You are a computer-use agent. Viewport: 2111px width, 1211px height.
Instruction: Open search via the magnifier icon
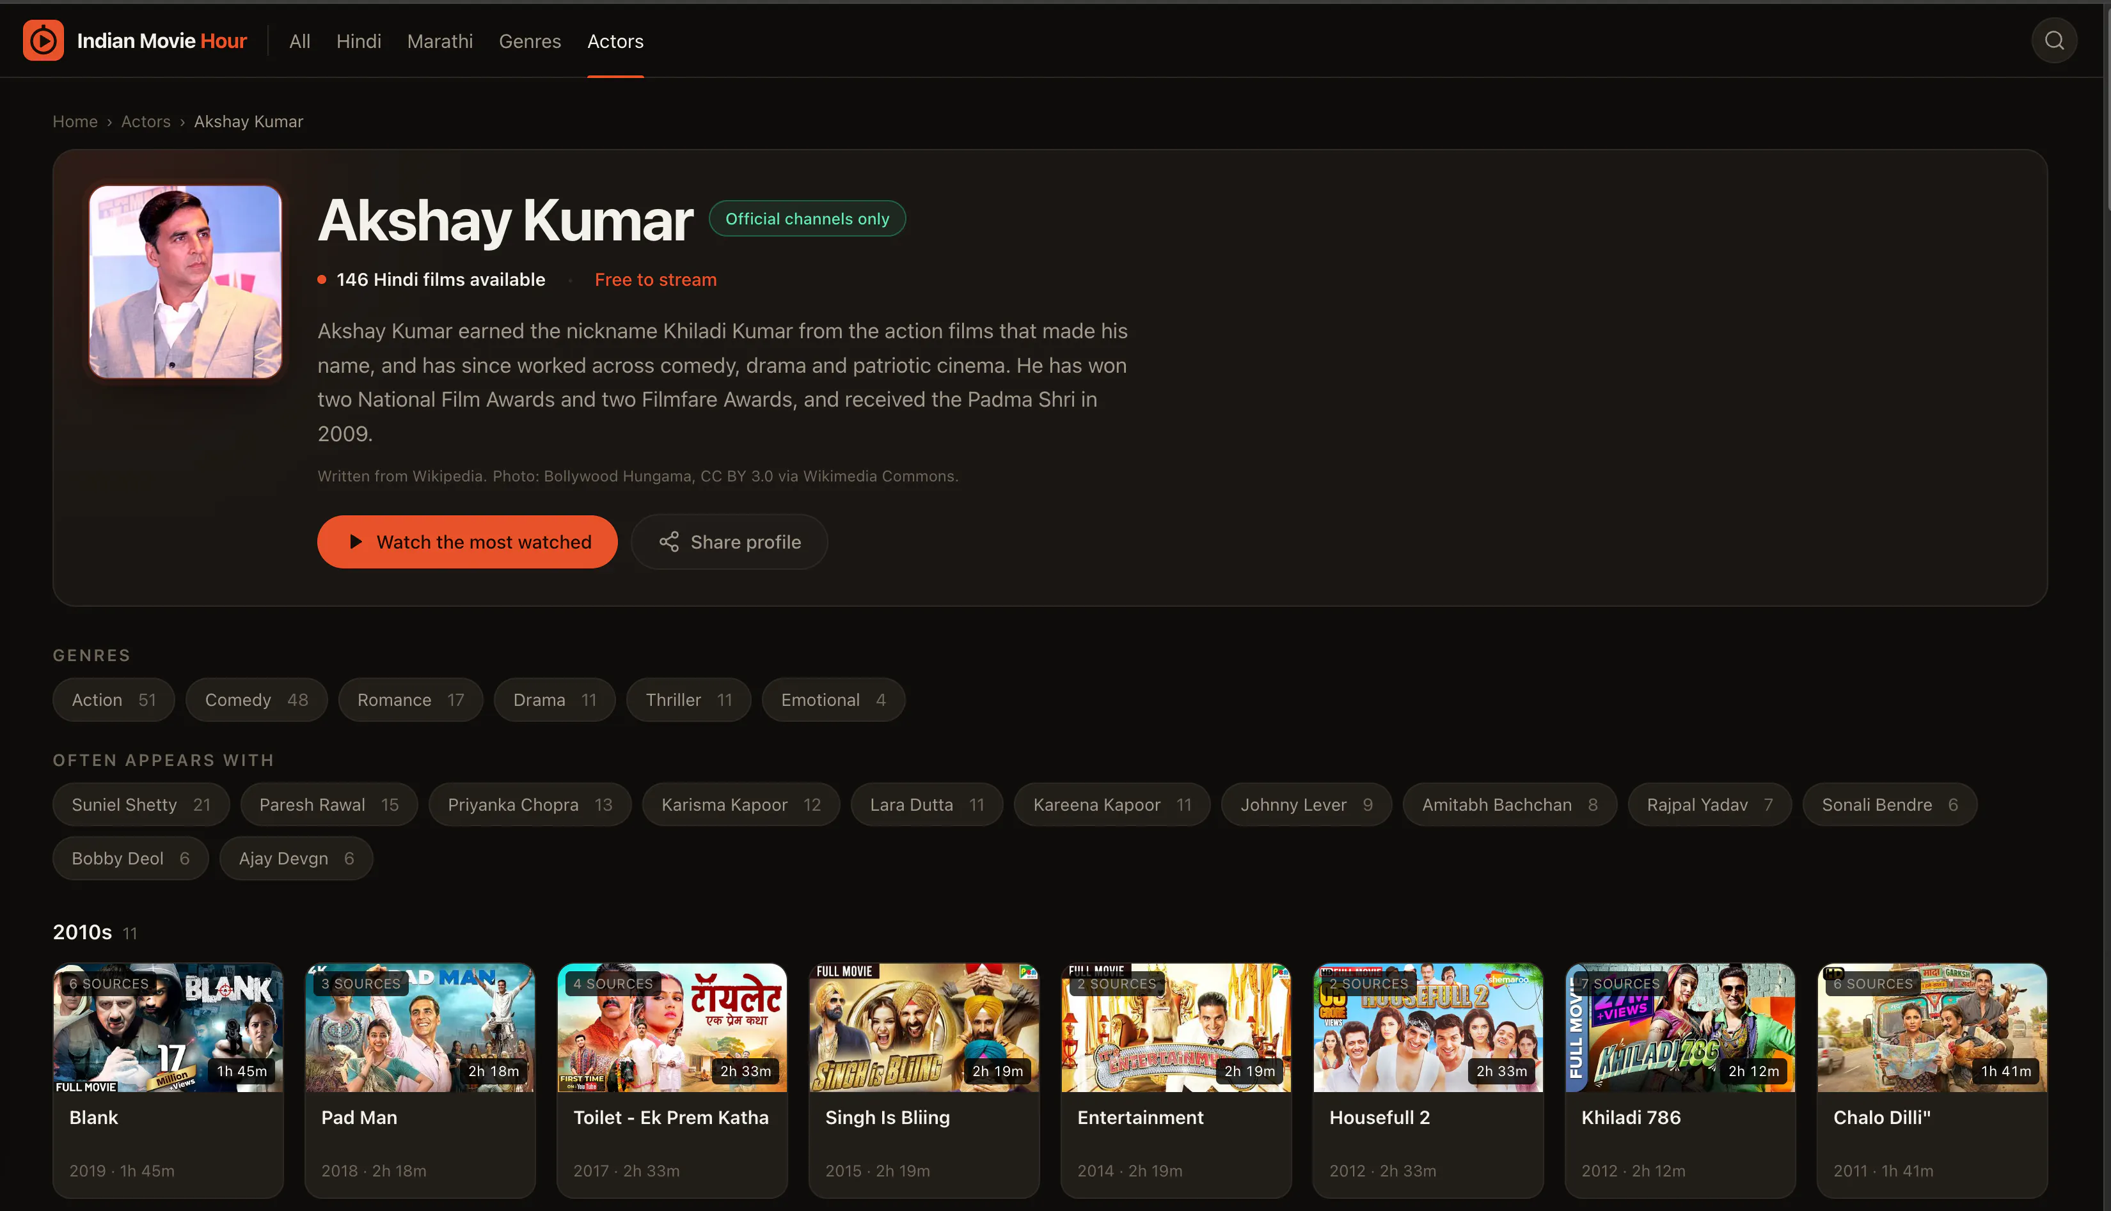coord(2053,41)
